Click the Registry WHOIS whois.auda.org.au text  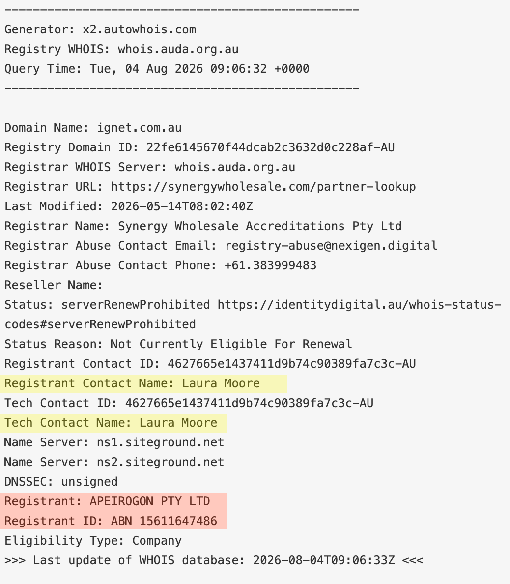pos(121,49)
